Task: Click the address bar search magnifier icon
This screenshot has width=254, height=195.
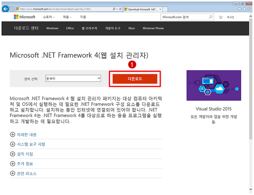Action: tap(114, 9)
